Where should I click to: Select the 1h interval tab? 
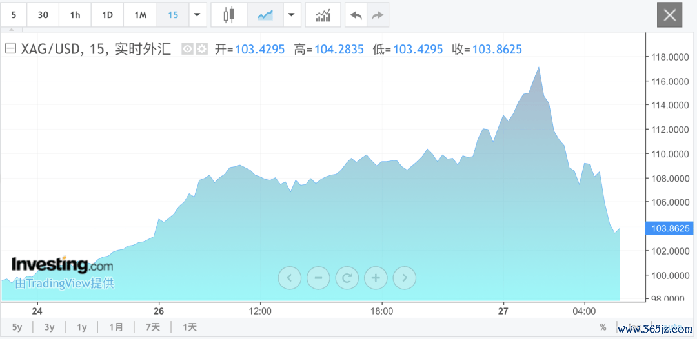(x=76, y=15)
